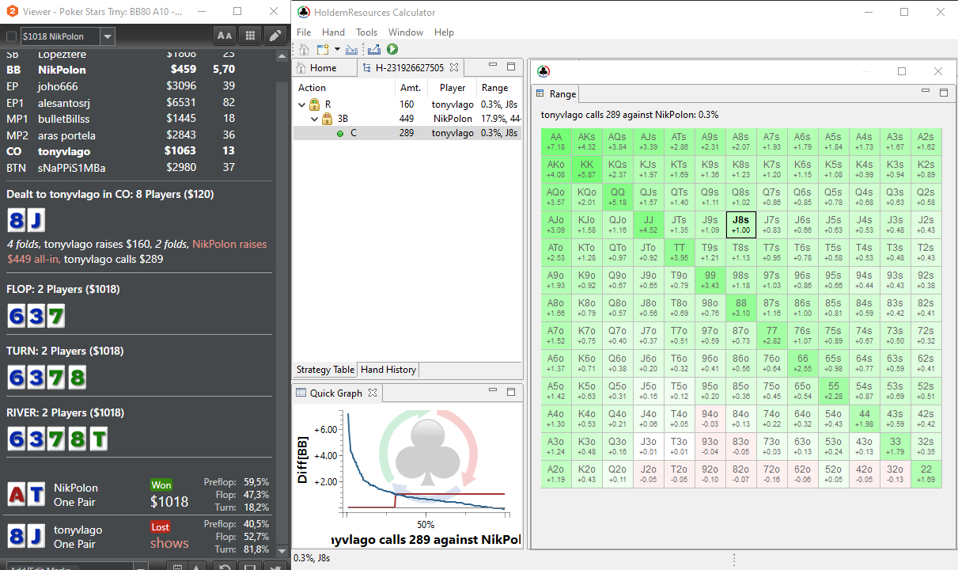
Task: Open the Tools menu
Action: (367, 32)
